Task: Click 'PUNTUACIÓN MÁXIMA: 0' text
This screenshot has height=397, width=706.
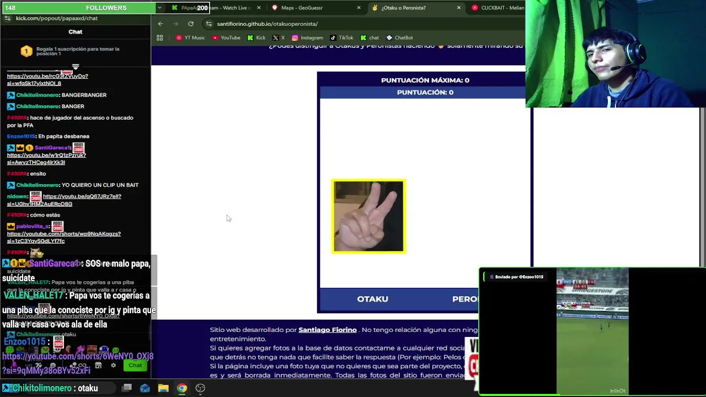Action: [425, 80]
